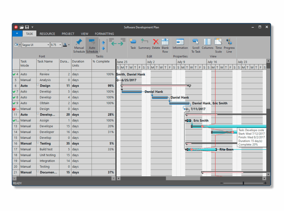Insert a Blank Row

pyautogui.click(x=165, y=46)
